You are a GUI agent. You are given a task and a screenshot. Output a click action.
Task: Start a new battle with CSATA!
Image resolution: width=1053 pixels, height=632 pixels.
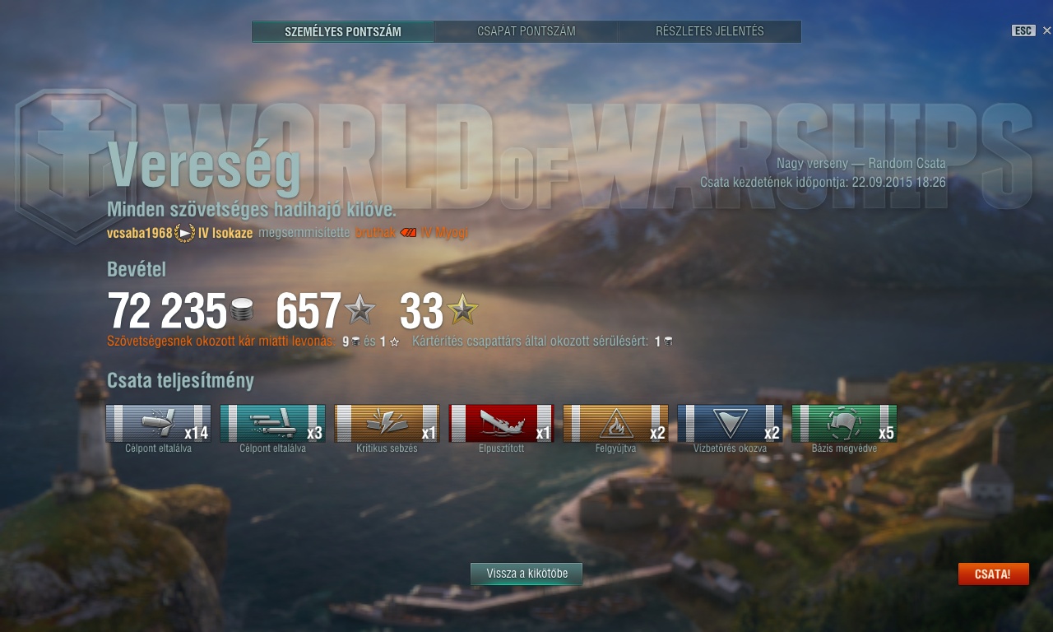coord(993,574)
